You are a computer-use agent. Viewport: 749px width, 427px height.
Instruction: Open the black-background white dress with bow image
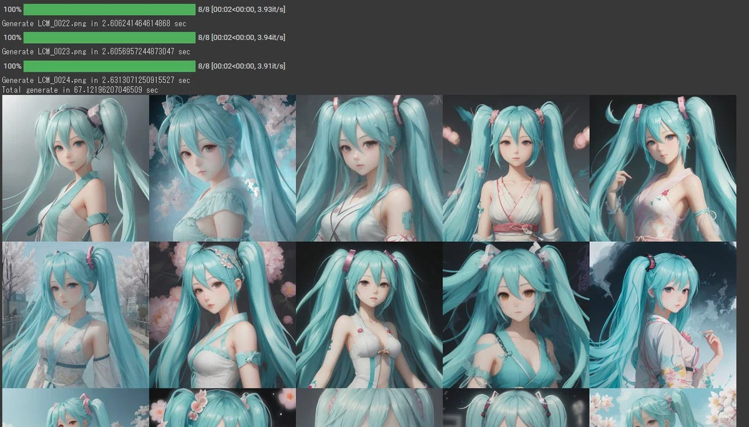[370, 315]
